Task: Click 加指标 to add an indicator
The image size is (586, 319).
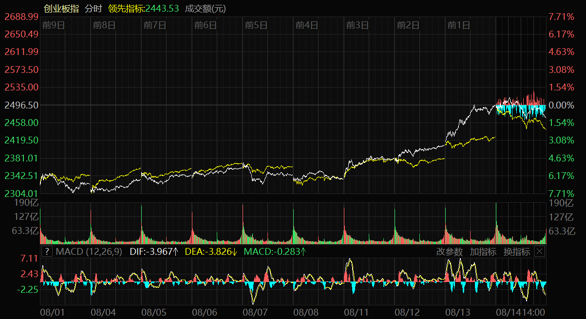Action: click(x=483, y=251)
